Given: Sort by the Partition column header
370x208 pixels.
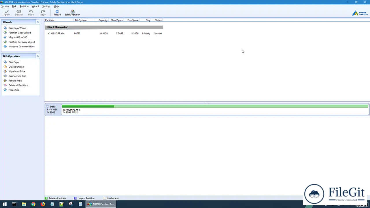Looking at the screenshot, I should pyautogui.click(x=59, y=20).
